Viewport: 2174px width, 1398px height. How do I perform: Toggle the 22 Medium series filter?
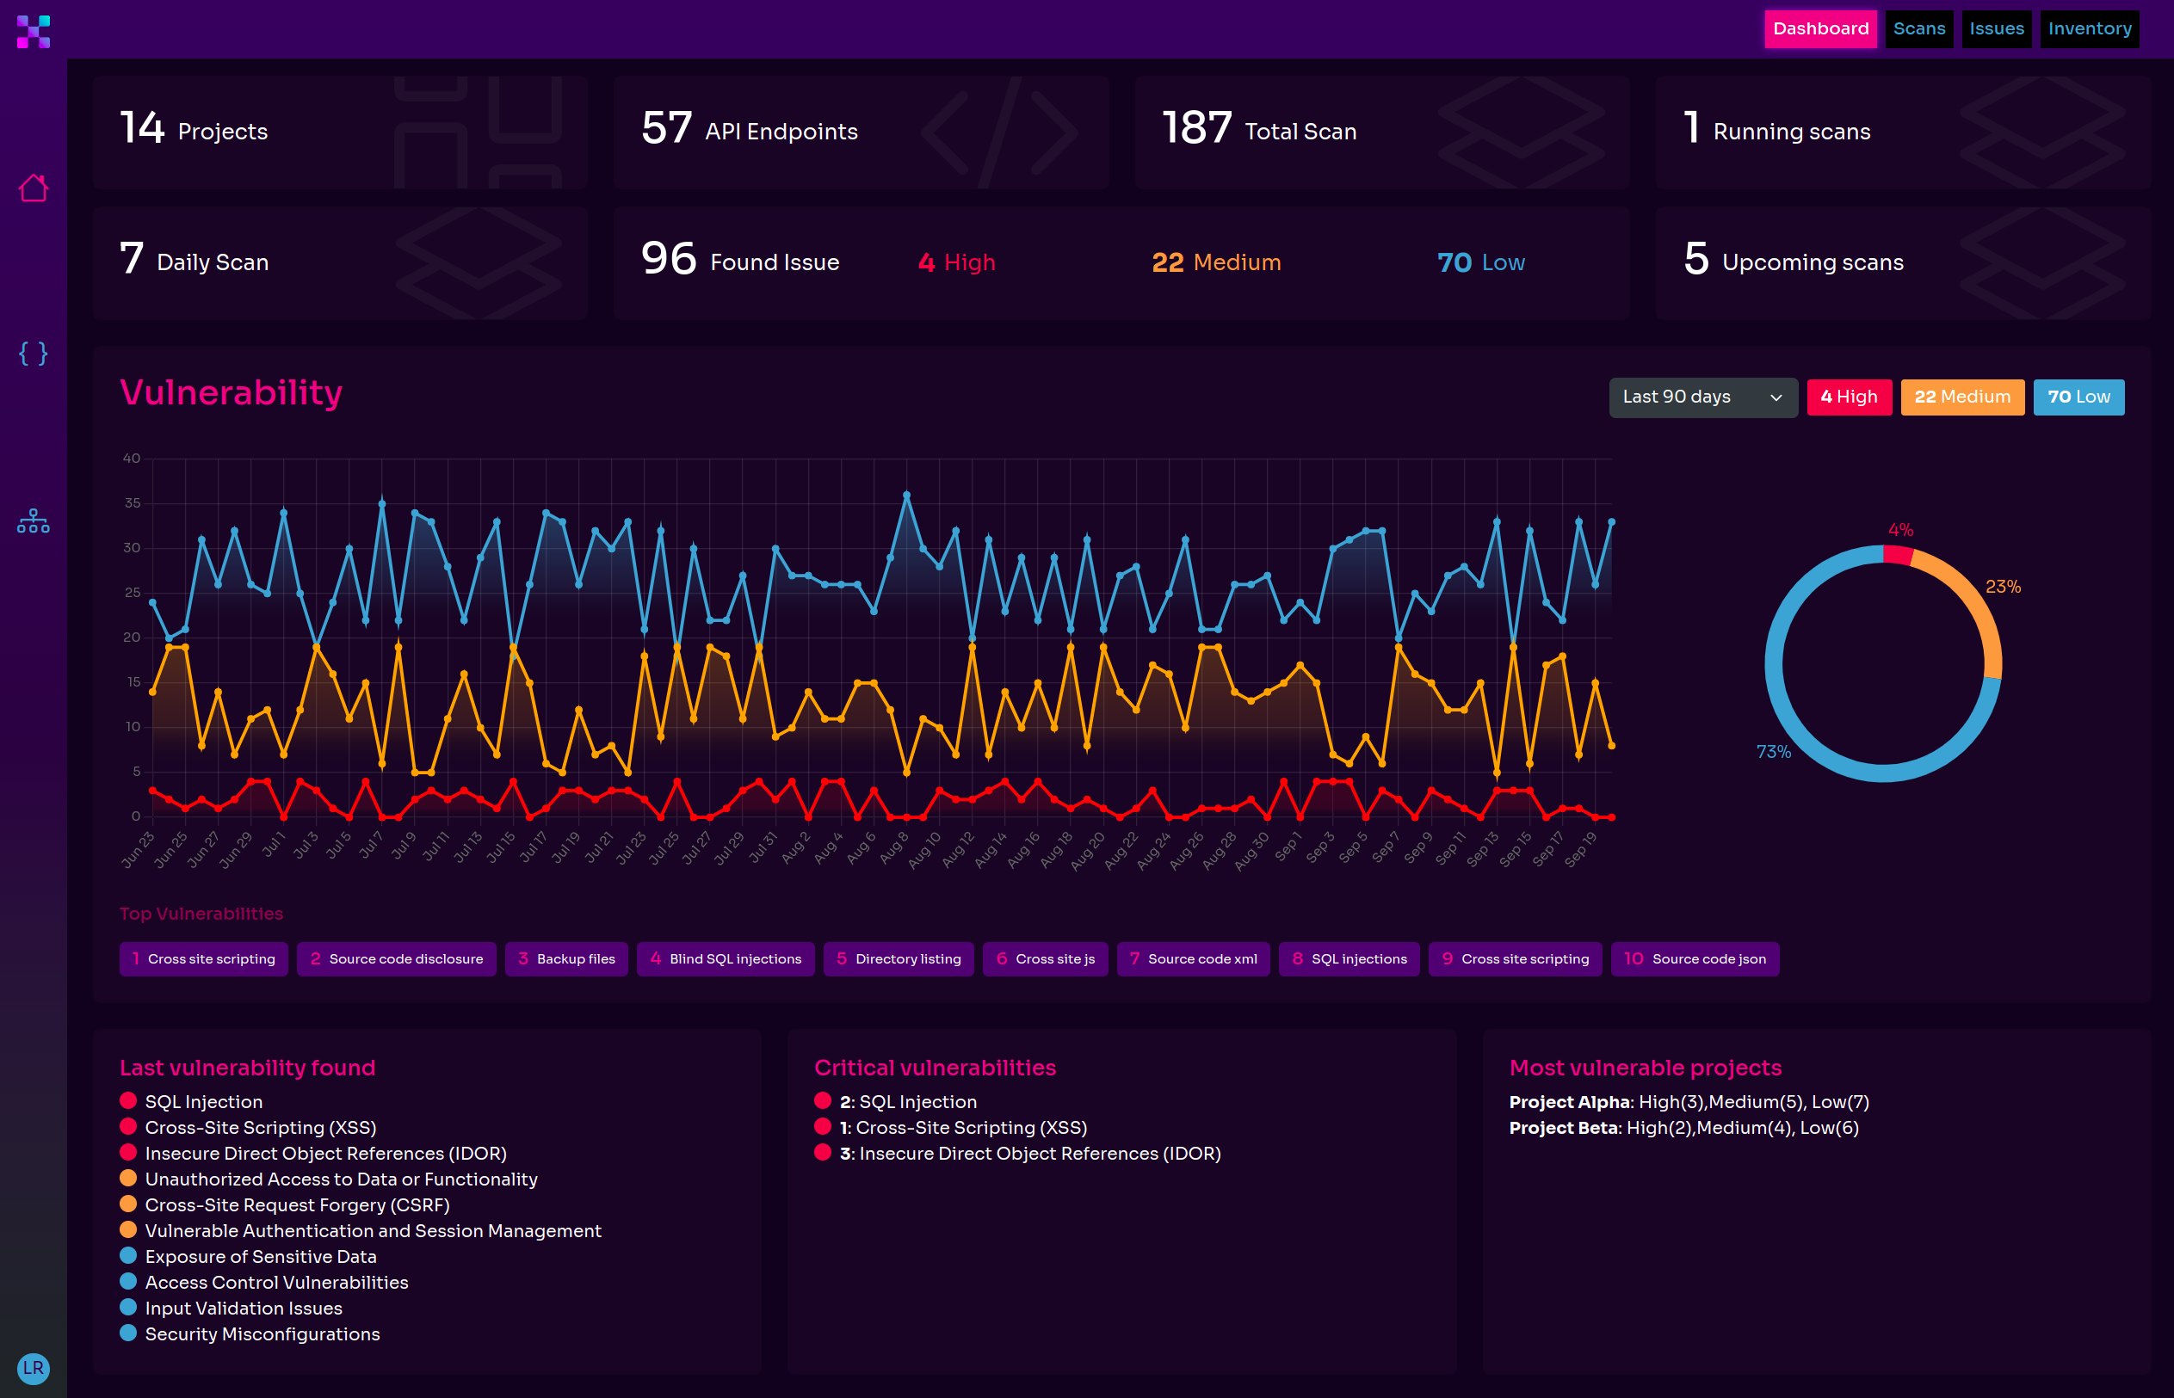click(x=1961, y=397)
